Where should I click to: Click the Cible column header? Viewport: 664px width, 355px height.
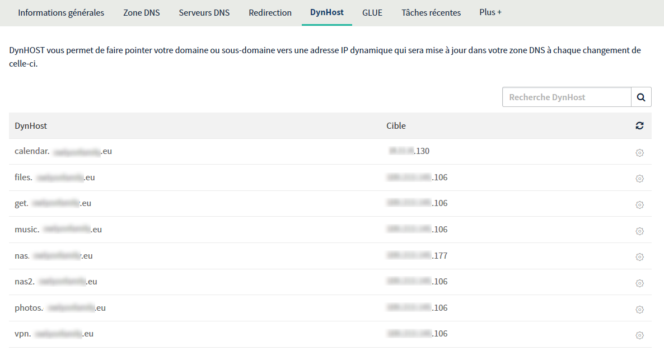pos(396,126)
